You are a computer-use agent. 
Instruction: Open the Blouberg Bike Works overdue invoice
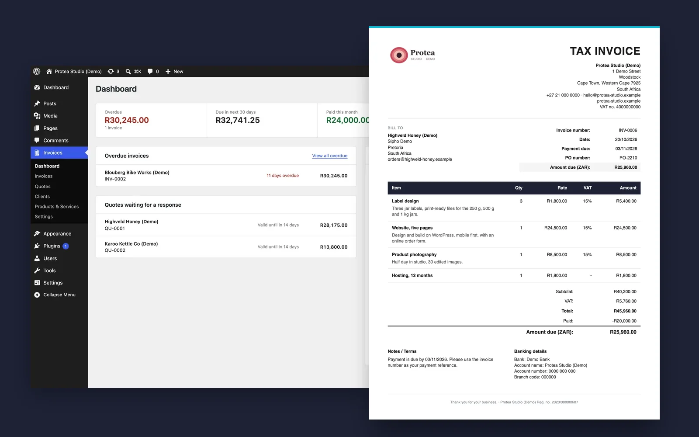click(226, 176)
